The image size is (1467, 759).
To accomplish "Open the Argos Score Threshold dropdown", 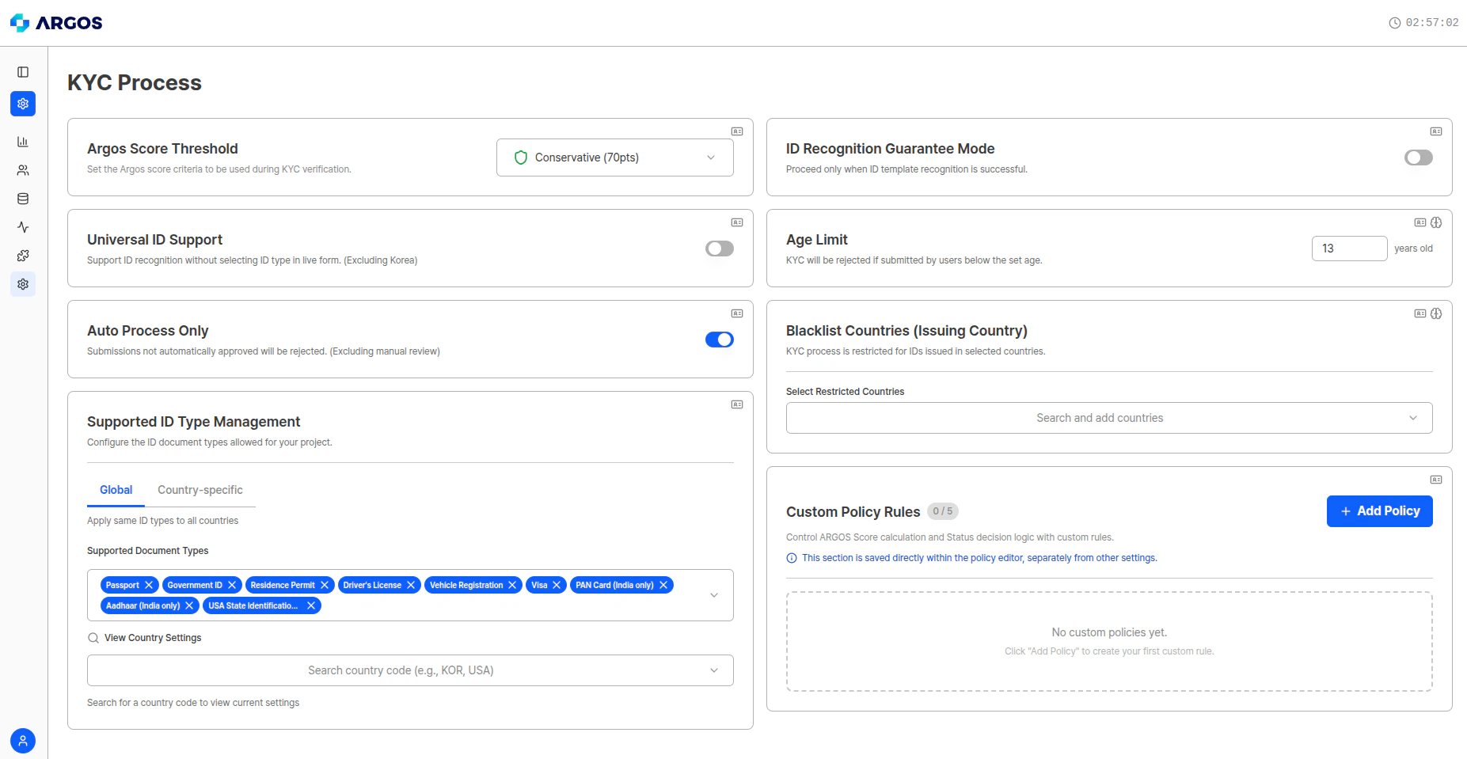I will point(614,157).
